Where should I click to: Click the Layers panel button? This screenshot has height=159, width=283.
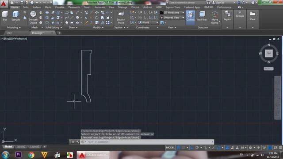tap(227, 16)
